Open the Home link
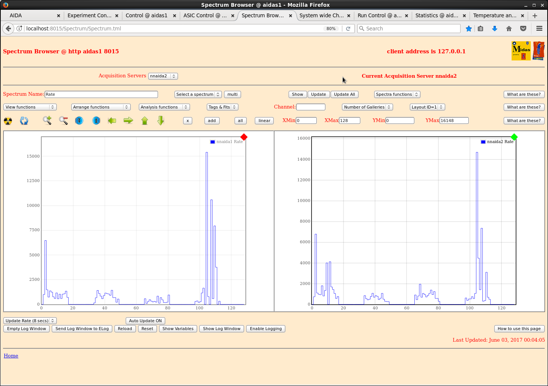Viewport: 548px width, 386px height. [x=11, y=356]
